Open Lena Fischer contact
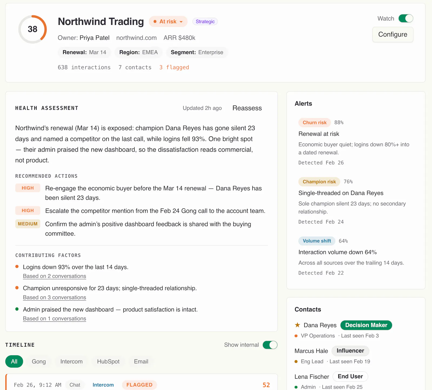The height and width of the screenshot is (390, 432). 312,377
